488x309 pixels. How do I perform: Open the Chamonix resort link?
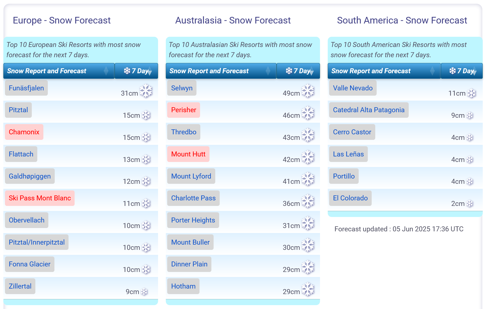point(24,132)
